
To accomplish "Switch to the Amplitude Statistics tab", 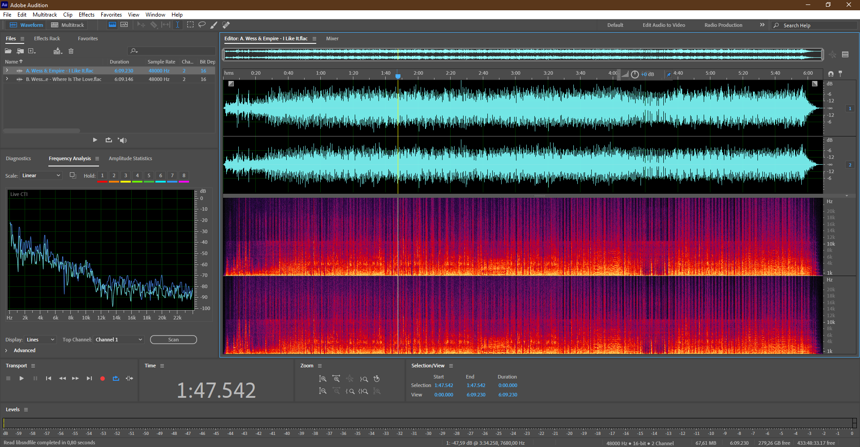I will [130, 158].
